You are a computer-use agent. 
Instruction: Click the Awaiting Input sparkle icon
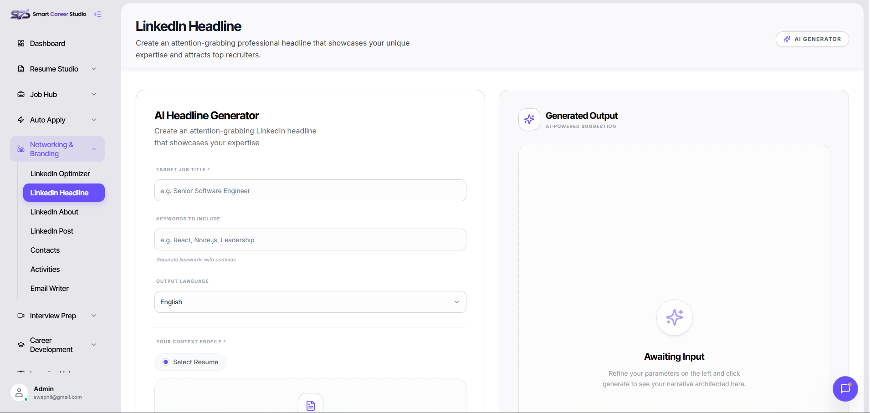[x=675, y=317]
